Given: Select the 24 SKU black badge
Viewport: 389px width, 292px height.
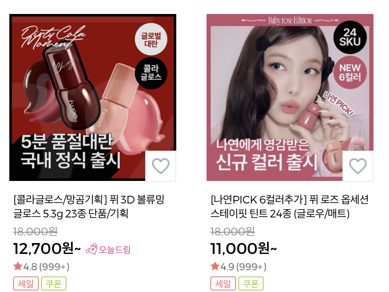Looking at the screenshot, I should click(350, 37).
